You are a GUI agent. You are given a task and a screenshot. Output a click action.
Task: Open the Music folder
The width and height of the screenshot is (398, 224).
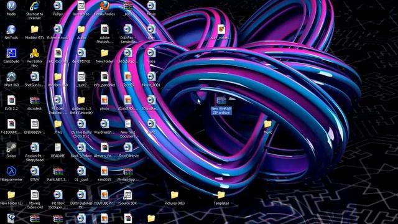(268, 124)
